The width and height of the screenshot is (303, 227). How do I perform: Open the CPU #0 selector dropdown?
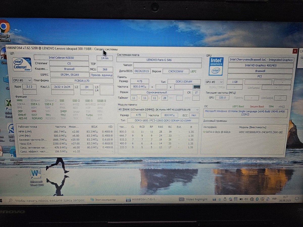point(22,80)
